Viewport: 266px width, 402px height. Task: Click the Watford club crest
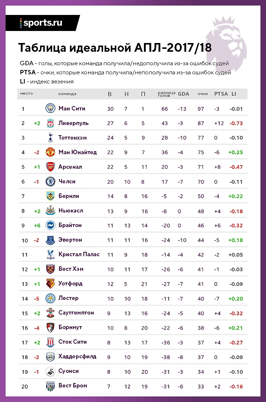click(50, 284)
